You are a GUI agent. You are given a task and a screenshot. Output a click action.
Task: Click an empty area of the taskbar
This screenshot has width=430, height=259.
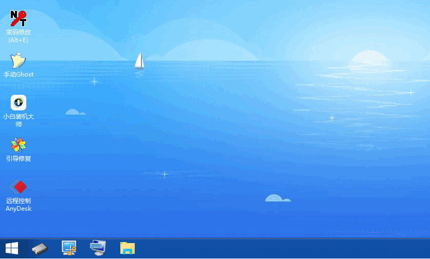(283, 249)
